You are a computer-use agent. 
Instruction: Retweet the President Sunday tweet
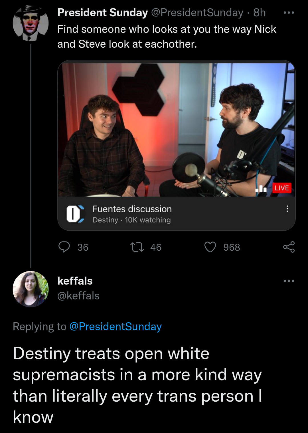(x=137, y=247)
